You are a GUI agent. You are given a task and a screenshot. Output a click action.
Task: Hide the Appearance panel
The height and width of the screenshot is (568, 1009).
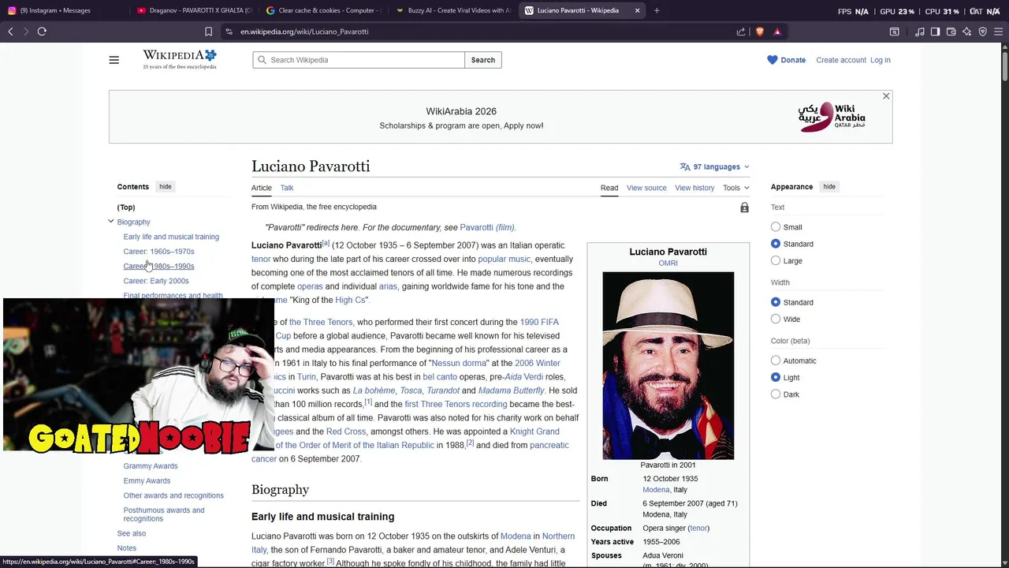829,187
